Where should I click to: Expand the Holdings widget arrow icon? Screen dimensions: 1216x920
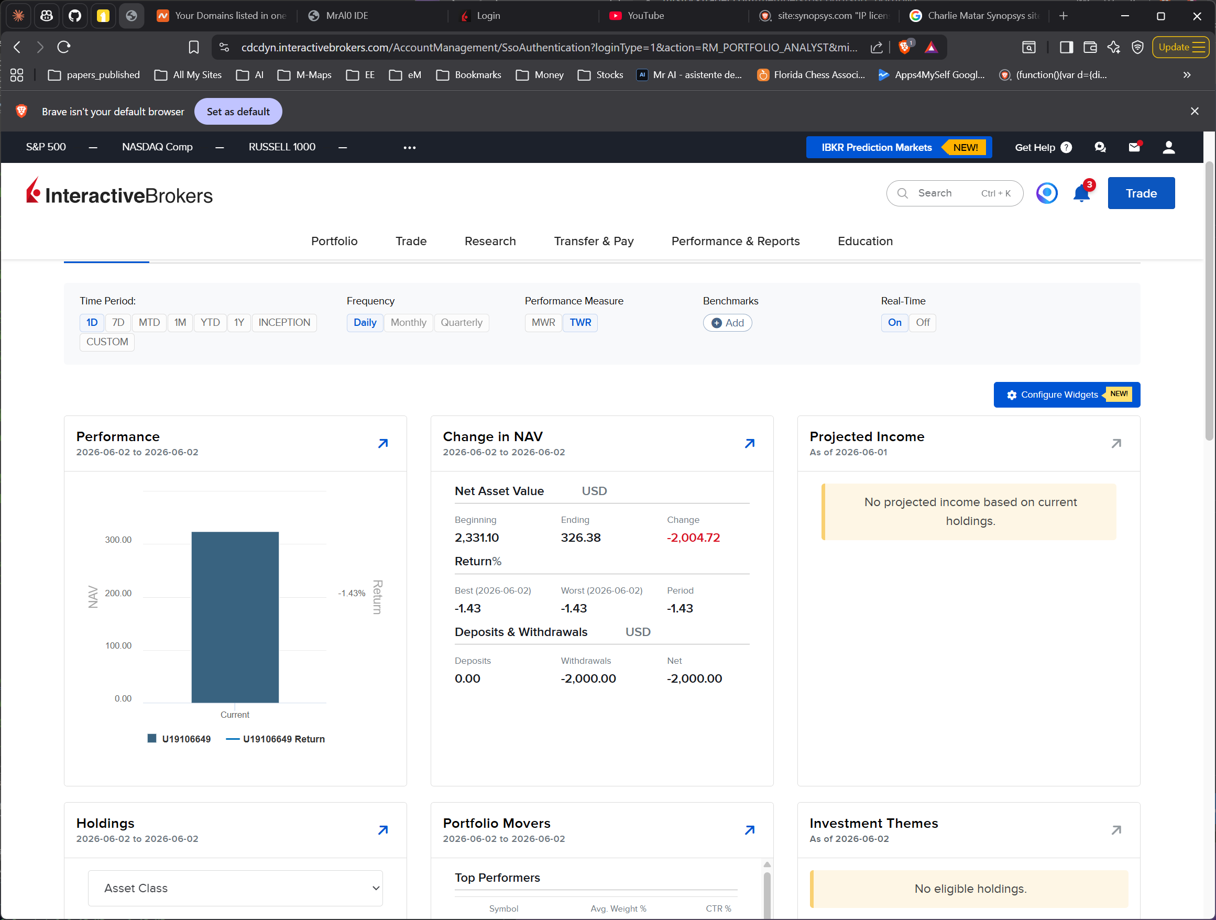[383, 830]
